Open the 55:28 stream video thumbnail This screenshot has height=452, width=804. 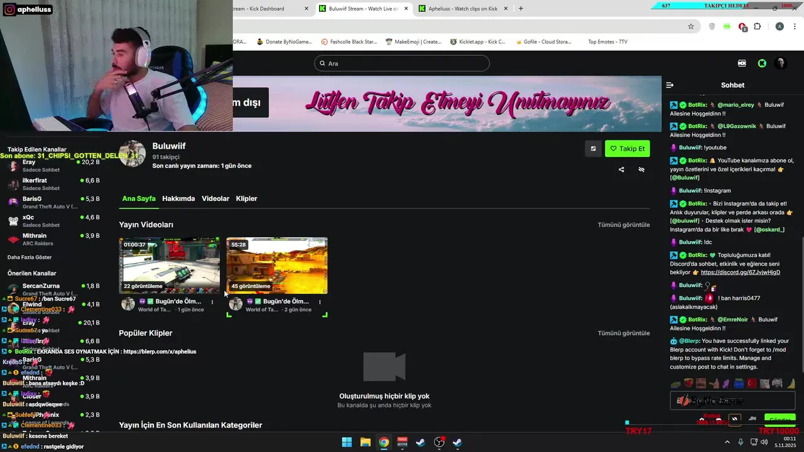[277, 266]
